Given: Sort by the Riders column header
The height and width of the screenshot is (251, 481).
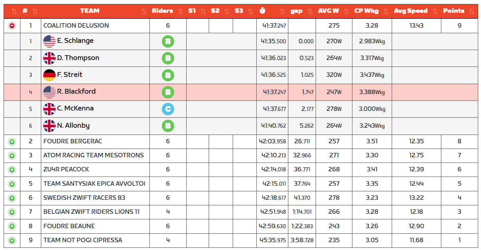Looking at the screenshot, I should 163,11.
